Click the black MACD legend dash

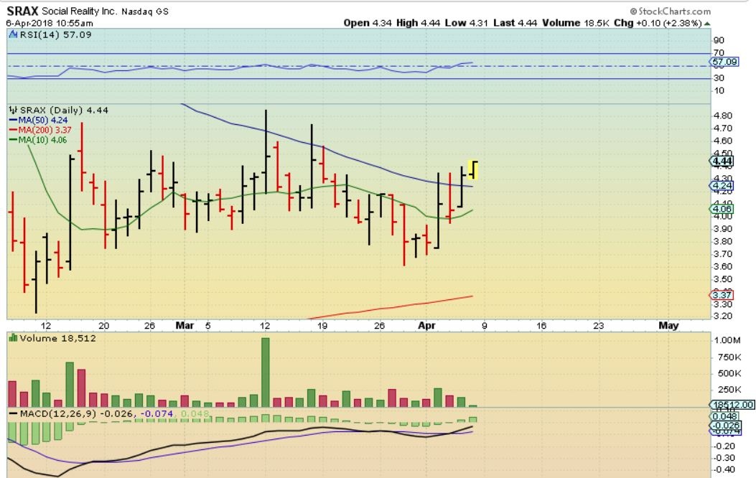[12, 414]
